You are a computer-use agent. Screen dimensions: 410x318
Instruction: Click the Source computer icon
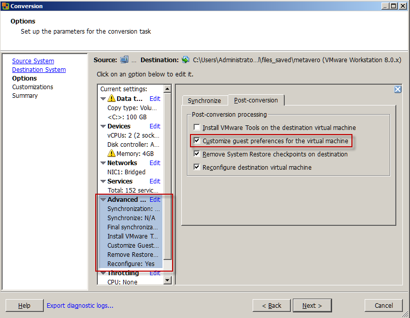point(124,60)
